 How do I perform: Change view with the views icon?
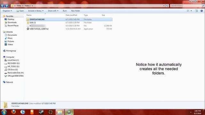click(x=188, y=11)
